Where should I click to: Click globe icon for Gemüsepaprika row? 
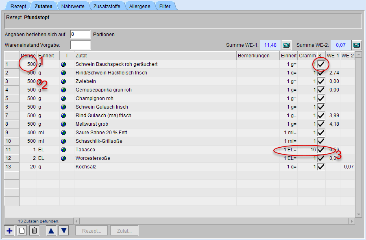(x=63, y=90)
